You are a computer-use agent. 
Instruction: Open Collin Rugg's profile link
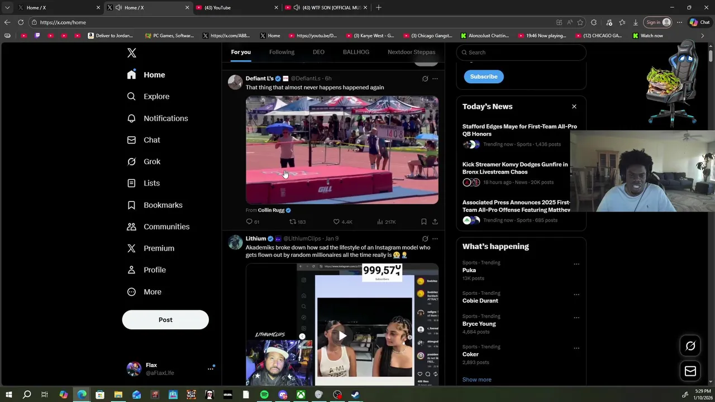(x=271, y=210)
